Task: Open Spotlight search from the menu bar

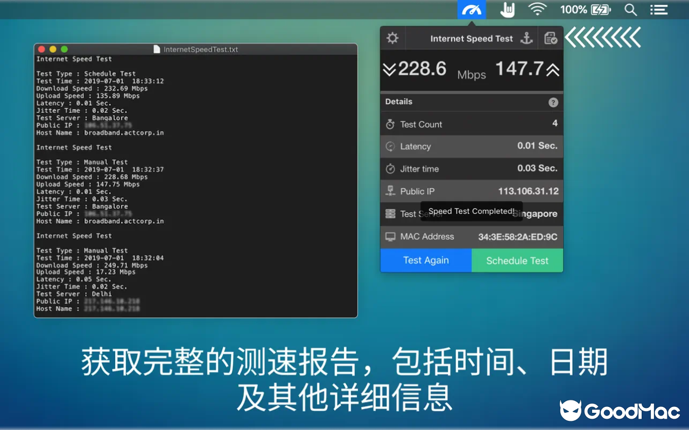Action: click(630, 9)
